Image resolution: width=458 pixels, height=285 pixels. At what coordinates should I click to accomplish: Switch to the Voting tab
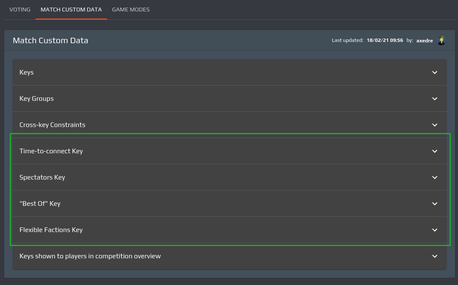20,9
